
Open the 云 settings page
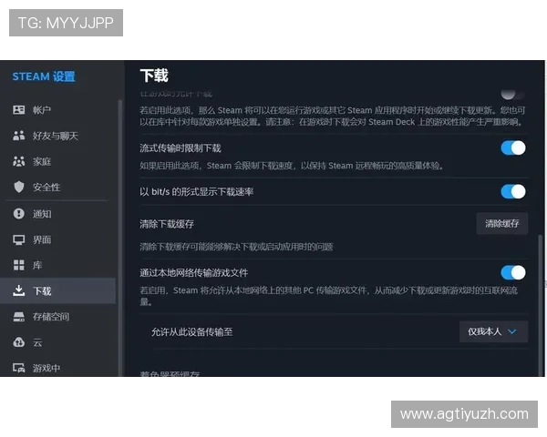point(58,342)
